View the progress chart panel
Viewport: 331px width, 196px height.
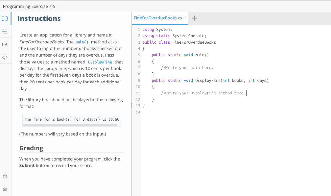point(5,44)
